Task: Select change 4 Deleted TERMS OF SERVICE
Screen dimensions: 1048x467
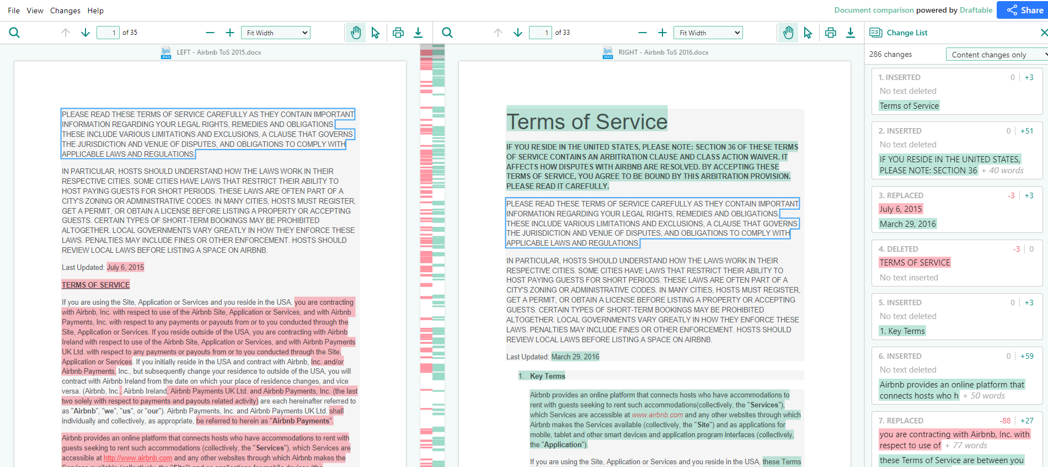Action: pos(957,263)
